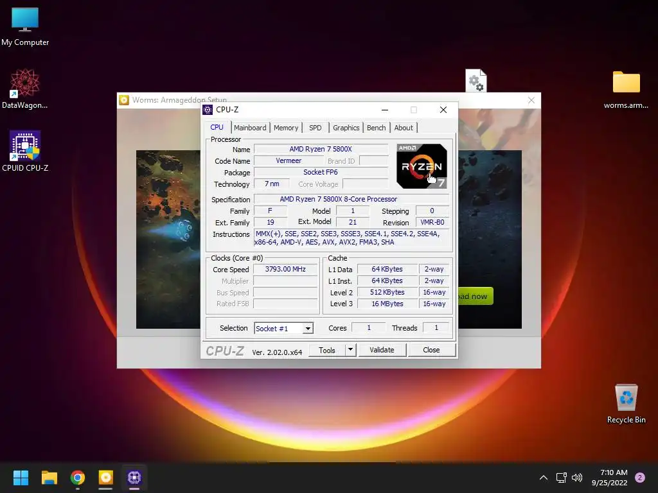Switch to the Memory tab
The height and width of the screenshot is (493, 658).
pos(286,128)
